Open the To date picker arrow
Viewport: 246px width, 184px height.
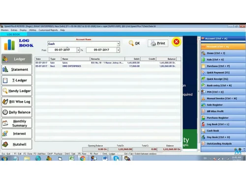pos(118,50)
